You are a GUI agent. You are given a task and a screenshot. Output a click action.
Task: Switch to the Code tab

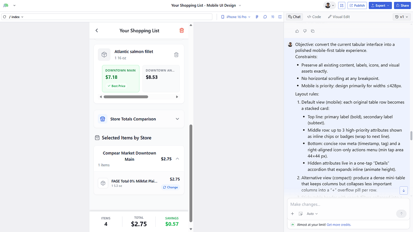click(314, 17)
